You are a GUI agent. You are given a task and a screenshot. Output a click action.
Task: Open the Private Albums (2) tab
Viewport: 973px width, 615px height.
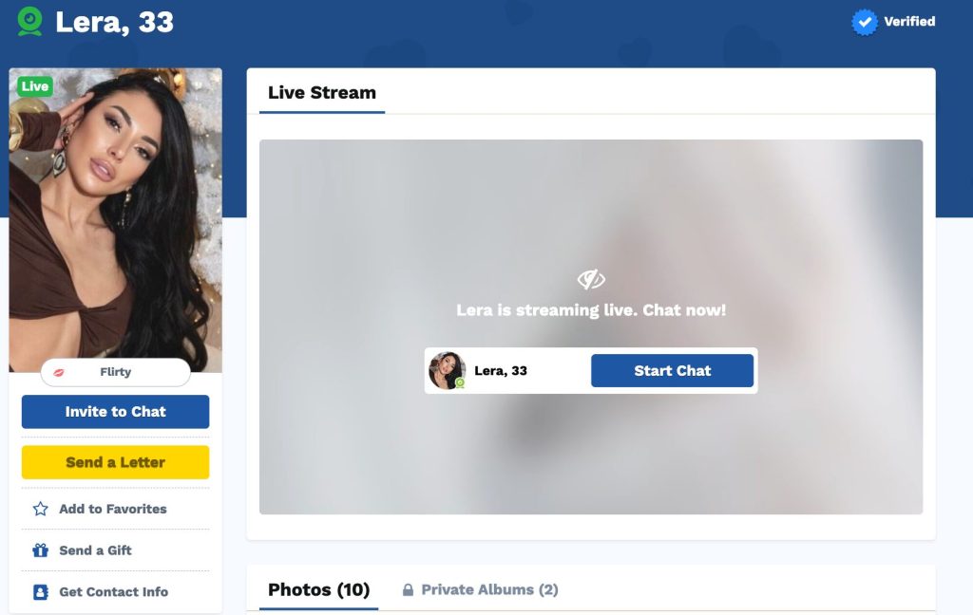(x=480, y=589)
